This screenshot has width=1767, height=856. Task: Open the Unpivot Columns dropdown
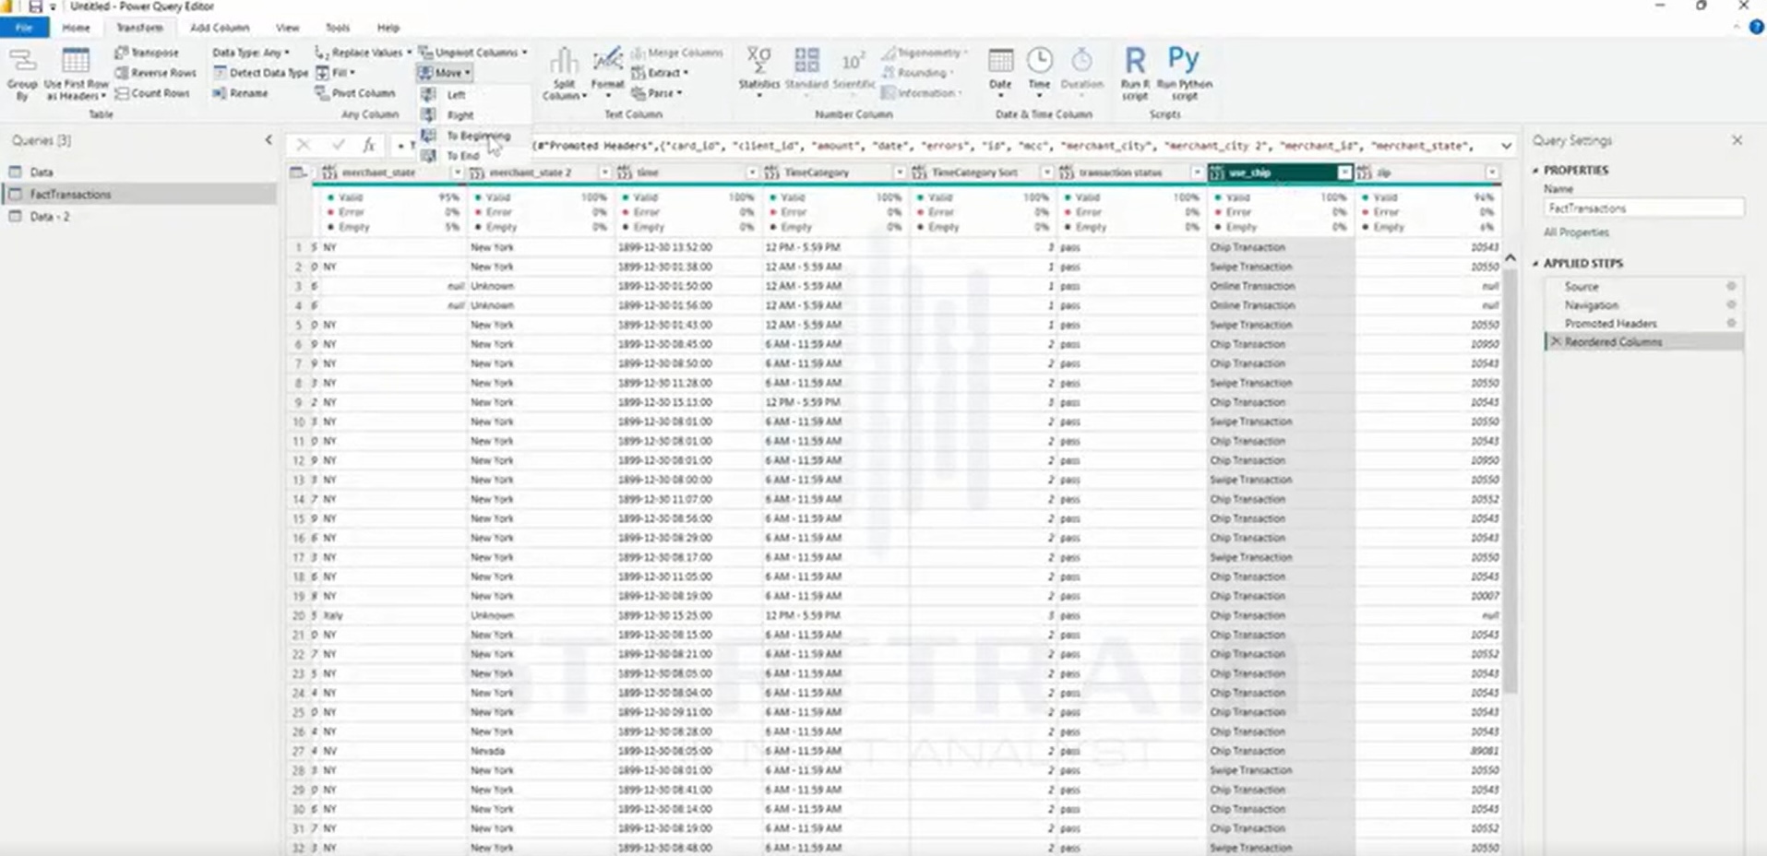pos(472,53)
